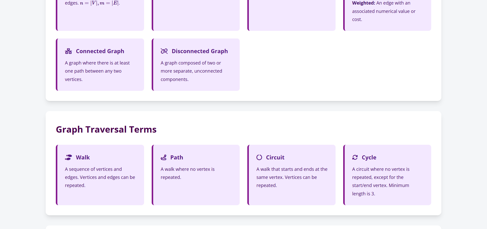Click the Connected Graph card title
This screenshot has height=229, width=487.
(x=100, y=51)
